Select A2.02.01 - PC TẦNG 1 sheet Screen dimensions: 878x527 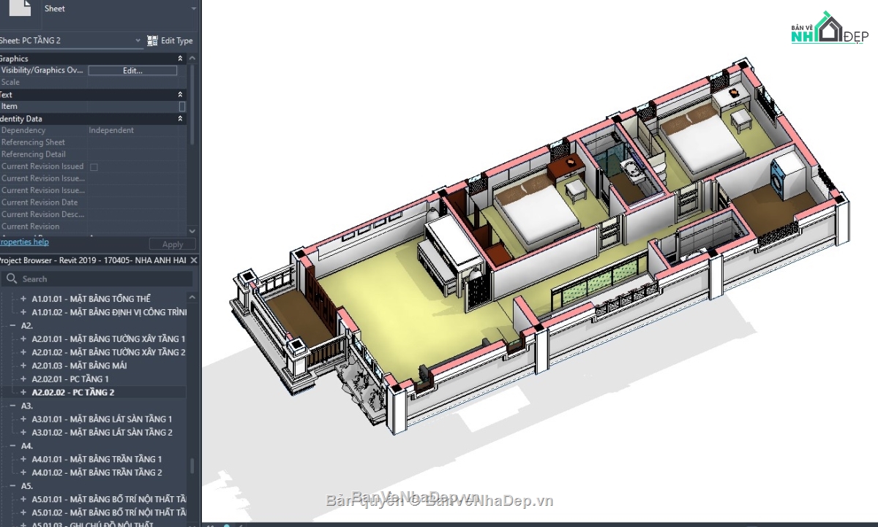70,379
